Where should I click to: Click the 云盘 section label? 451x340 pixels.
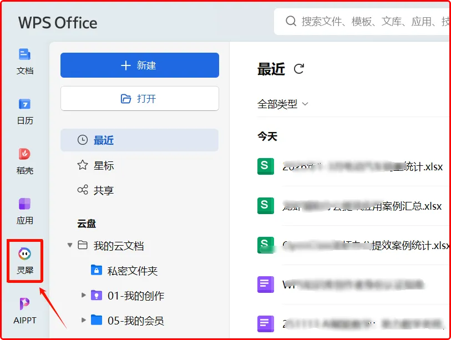point(87,223)
